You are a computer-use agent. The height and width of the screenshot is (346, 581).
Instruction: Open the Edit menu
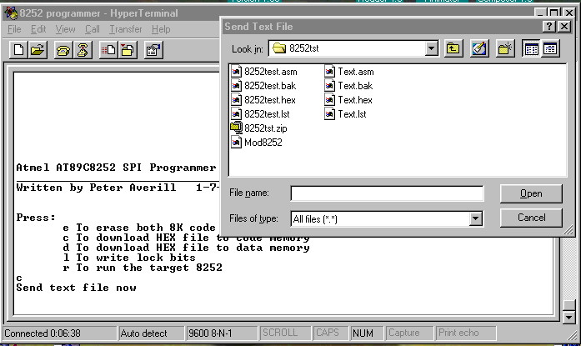point(38,29)
